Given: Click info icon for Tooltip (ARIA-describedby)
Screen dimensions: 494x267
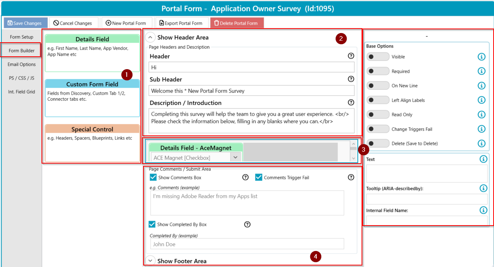Looking at the screenshot, I should [x=483, y=188].
